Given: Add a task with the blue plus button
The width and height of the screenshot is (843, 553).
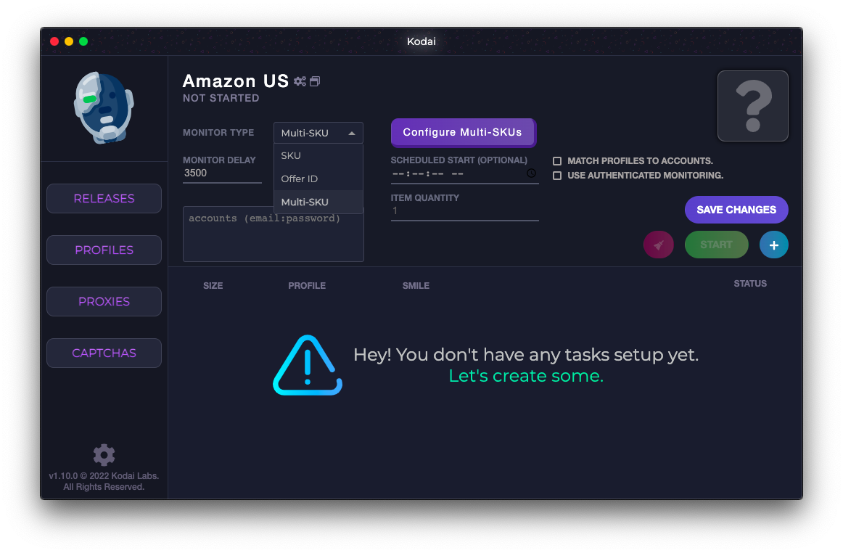Looking at the screenshot, I should pos(773,245).
